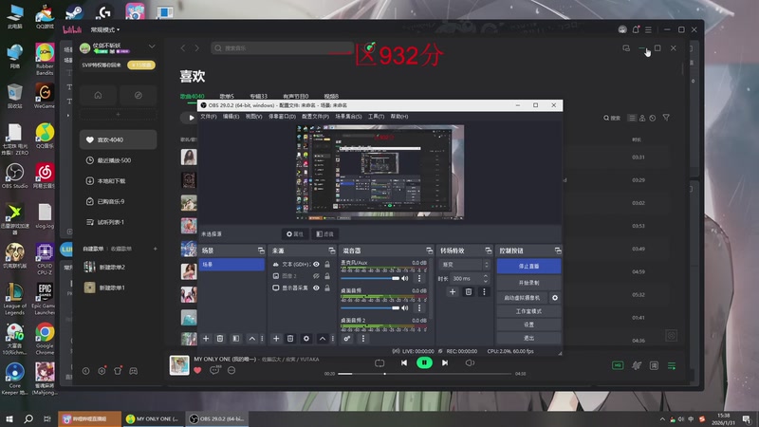Add a new scene in OBS Scenes panel

206,339
